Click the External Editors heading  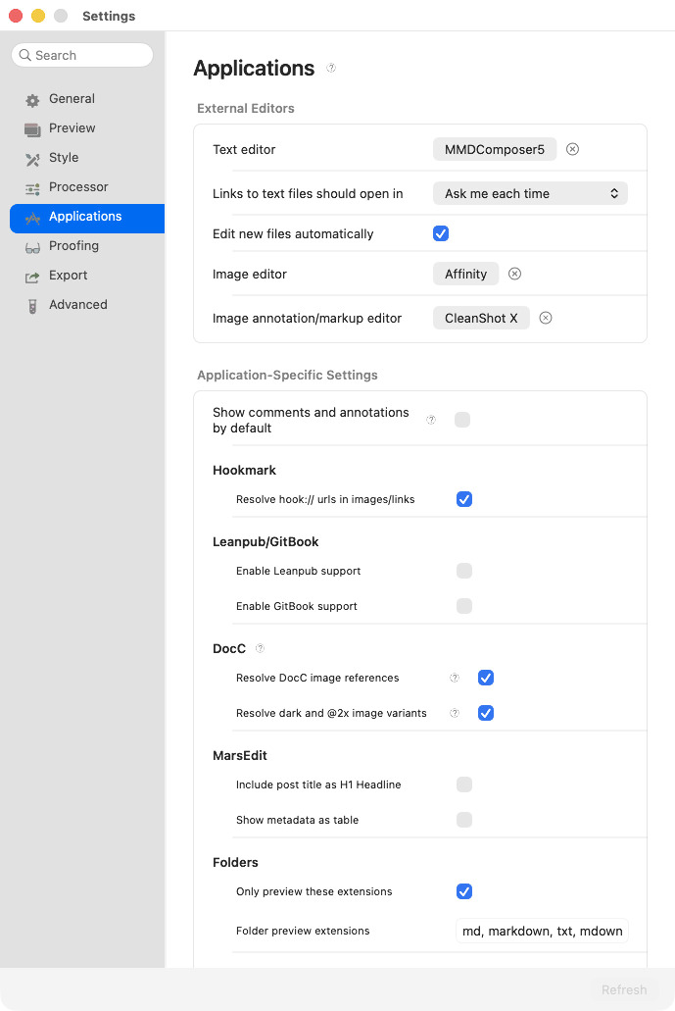(x=245, y=108)
